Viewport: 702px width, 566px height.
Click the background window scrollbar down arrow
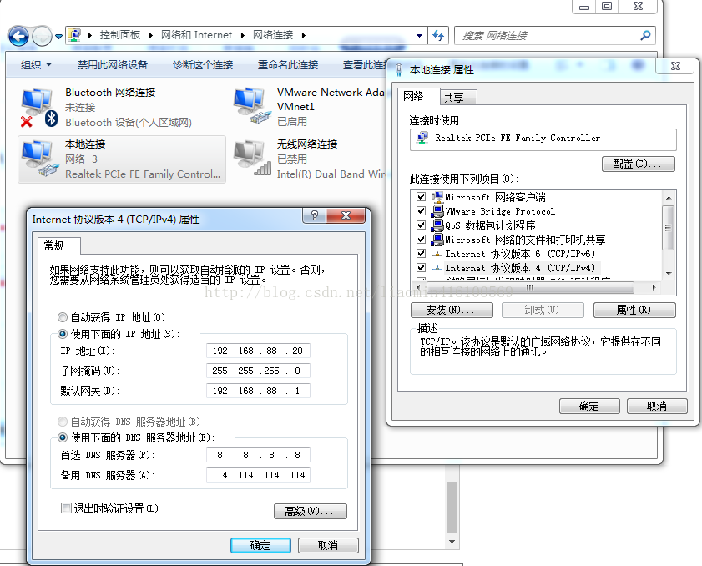click(x=452, y=542)
